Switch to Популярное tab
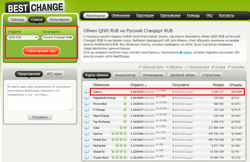 (59, 20)
